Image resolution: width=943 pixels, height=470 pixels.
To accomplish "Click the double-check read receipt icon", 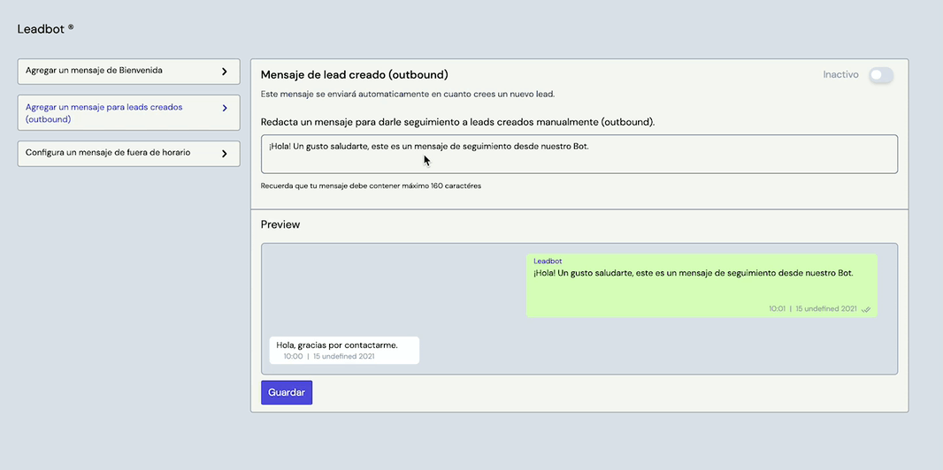I will pyautogui.click(x=866, y=309).
